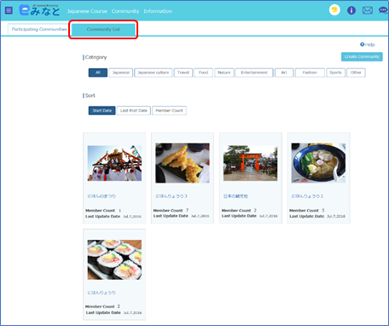Filter by the Food category

203,73
